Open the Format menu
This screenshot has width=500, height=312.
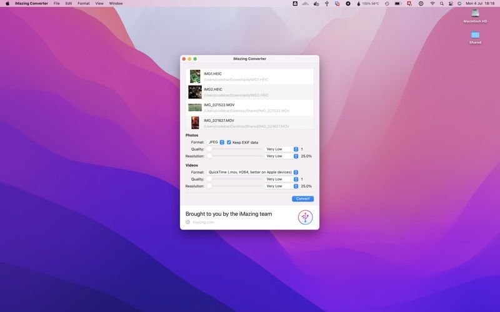coord(84,4)
